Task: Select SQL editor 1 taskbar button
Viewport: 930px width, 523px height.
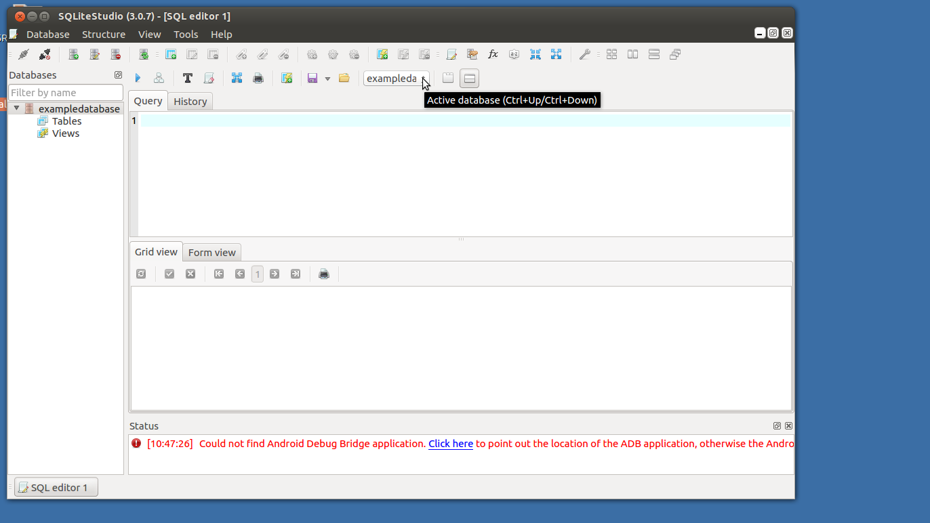Action: (x=56, y=487)
